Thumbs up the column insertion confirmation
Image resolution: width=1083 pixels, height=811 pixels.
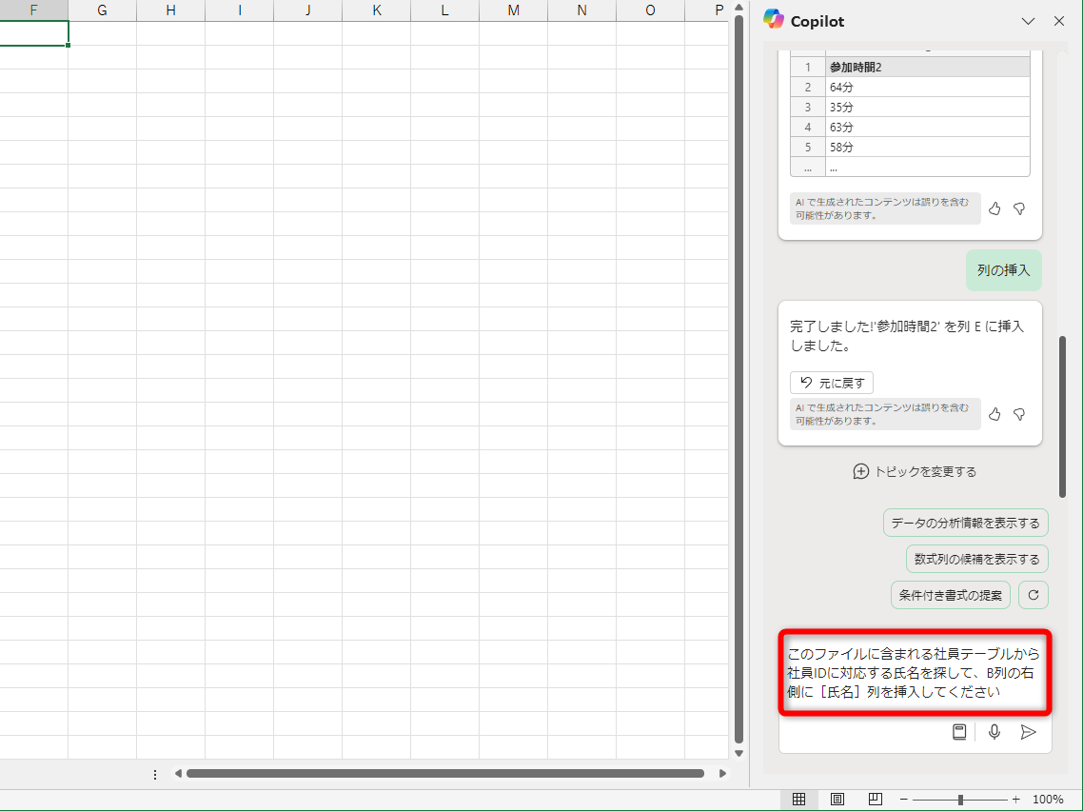pos(994,414)
